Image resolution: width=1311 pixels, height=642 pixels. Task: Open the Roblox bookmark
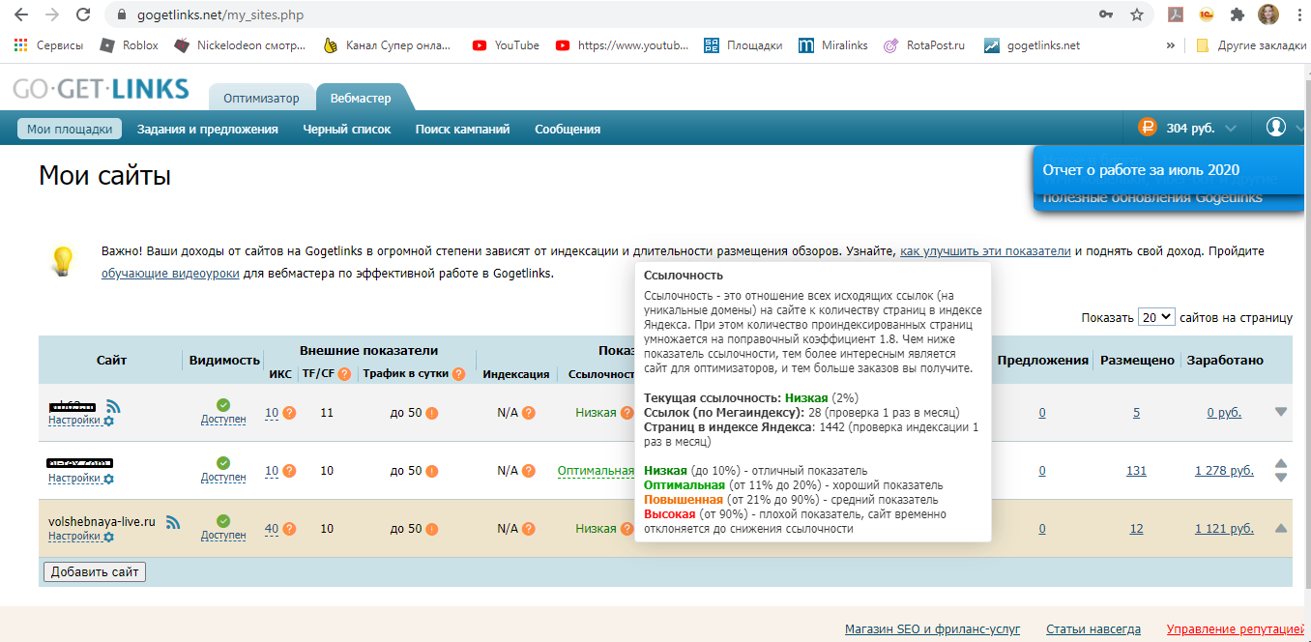point(128,45)
